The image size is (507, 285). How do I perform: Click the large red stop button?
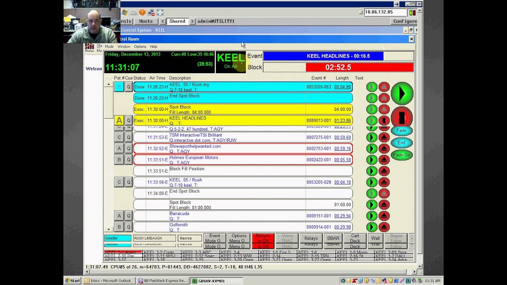(x=402, y=117)
